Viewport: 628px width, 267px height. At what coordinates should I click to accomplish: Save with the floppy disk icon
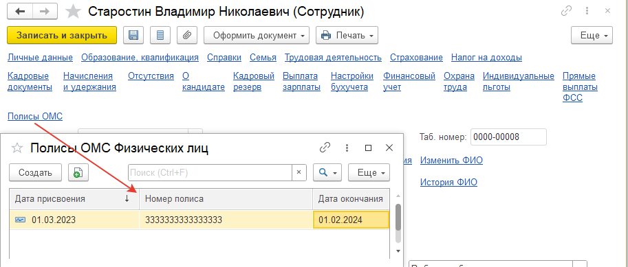[x=133, y=35]
